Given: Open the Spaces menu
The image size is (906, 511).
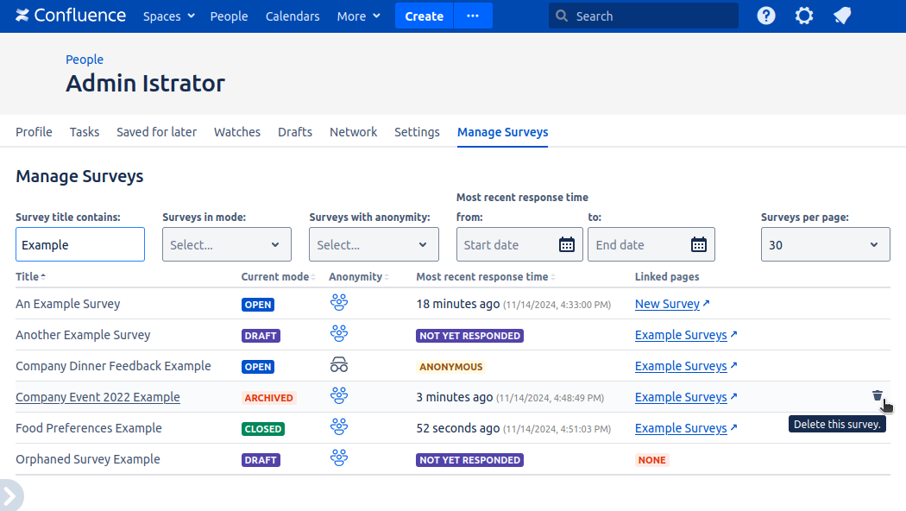Looking at the screenshot, I should coord(168,16).
